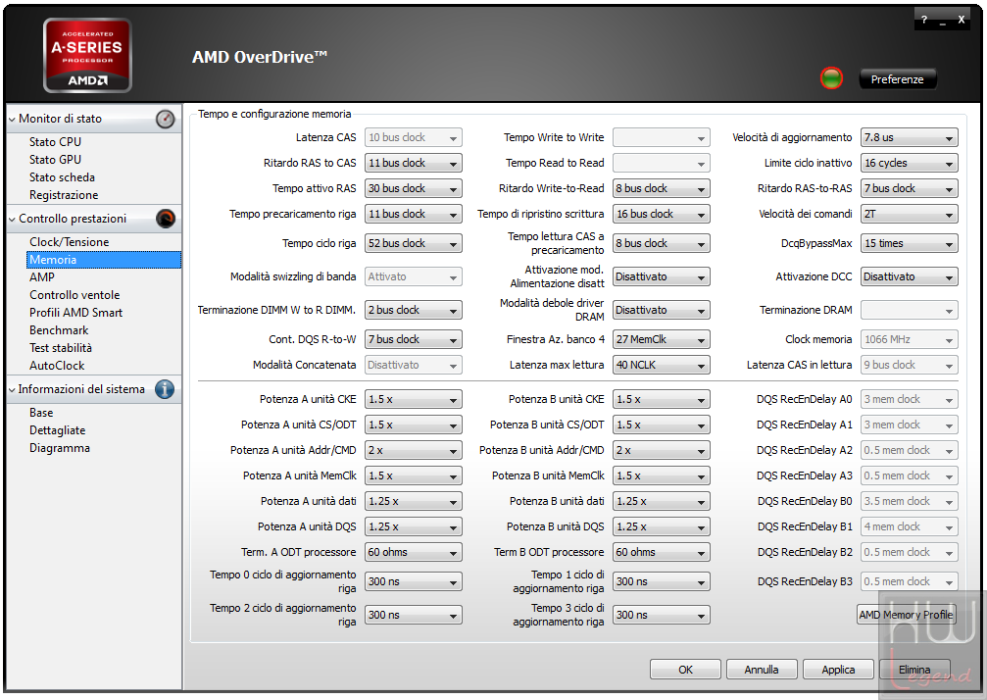Go to Clock/Tensione settings

pyautogui.click(x=70, y=242)
